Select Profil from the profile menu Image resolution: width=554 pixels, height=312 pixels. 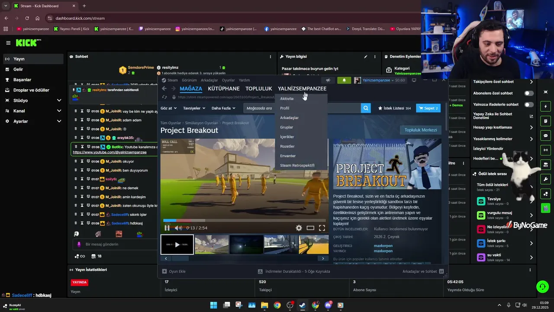pyautogui.click(x=284, y=108)
